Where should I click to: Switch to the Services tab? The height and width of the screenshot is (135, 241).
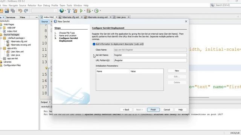pyautogui.click(x=11, y=18)
